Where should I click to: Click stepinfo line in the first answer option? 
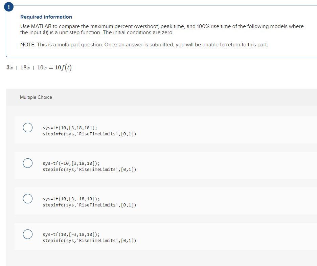[x=89, y=134]
